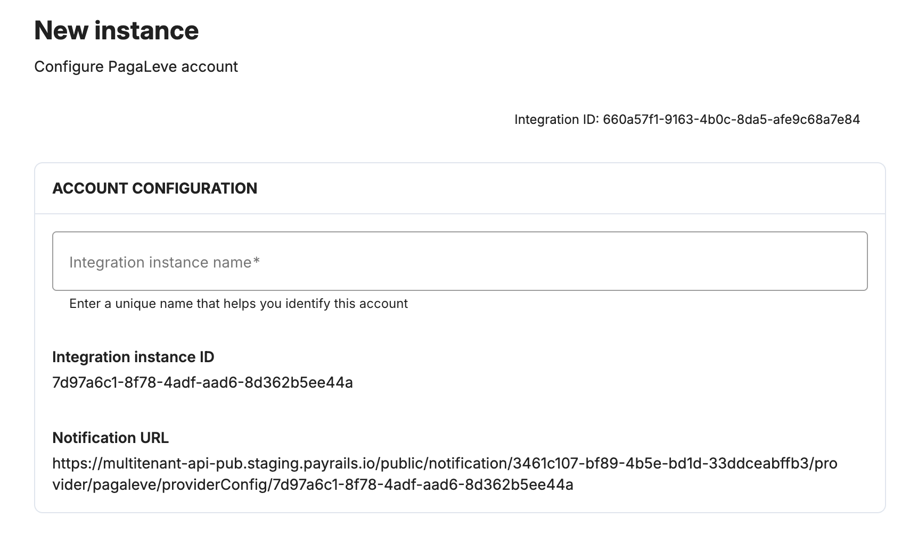Click the helper text about unique name
Screen dimensions: 918x535
pyautogui.click(x=239, y=304)
